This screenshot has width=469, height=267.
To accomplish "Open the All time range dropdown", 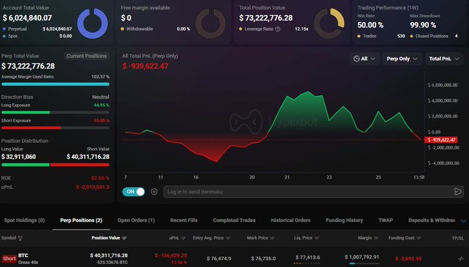I will (365, 59).
